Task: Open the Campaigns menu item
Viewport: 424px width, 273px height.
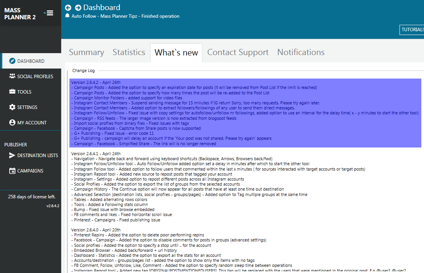Action: click(x=30, y=171)
